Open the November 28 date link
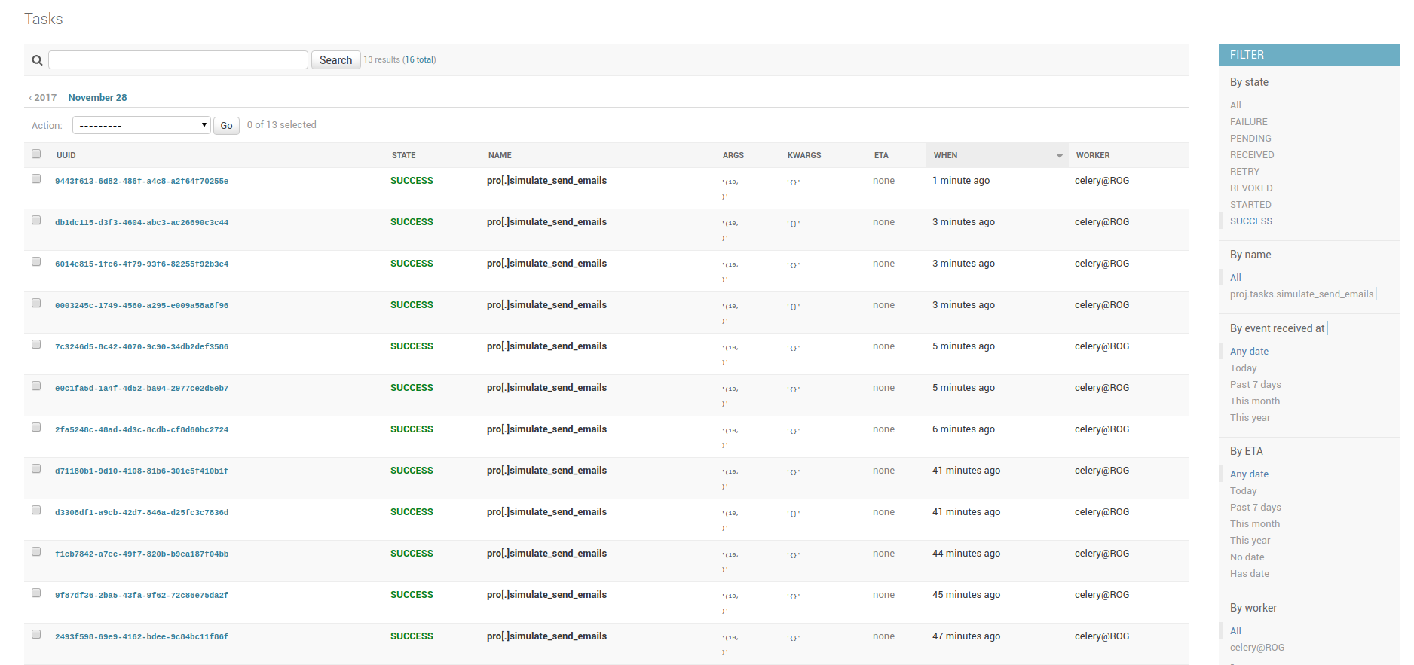The height and width of the screenshot is (665, 1414). coord(97,98)
